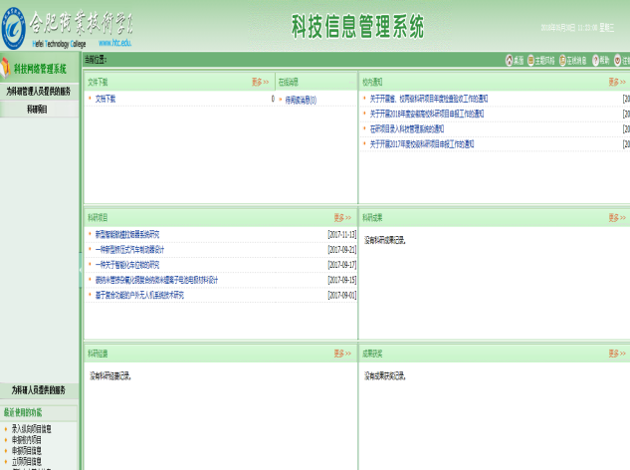Expand 为科研管理人员提供的服务 section
This screenshot has height=470, width=630.
[39, 92]
